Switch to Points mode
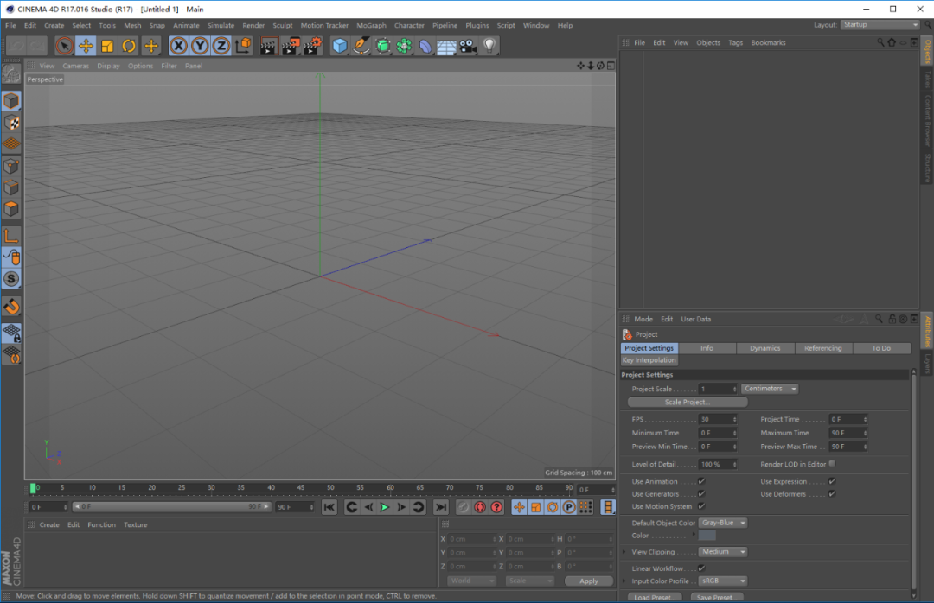Viewport: 934px width, 603px height. [11, 166]
